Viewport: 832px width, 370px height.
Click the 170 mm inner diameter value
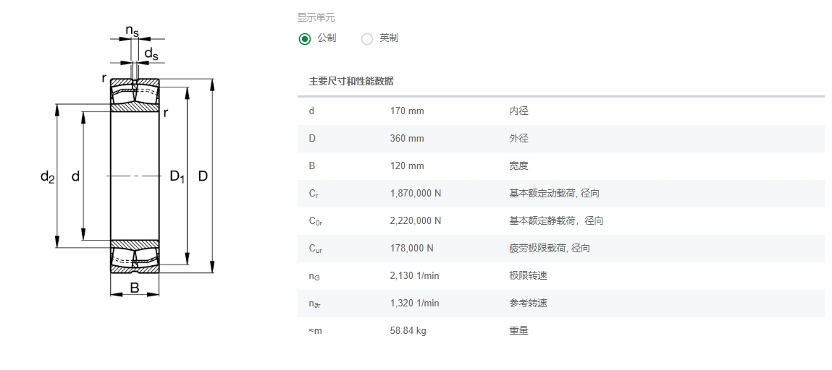tap(407, 111)
